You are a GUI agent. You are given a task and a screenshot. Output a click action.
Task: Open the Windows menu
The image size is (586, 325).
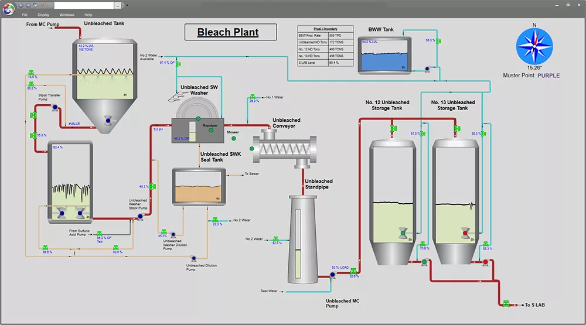67,15
